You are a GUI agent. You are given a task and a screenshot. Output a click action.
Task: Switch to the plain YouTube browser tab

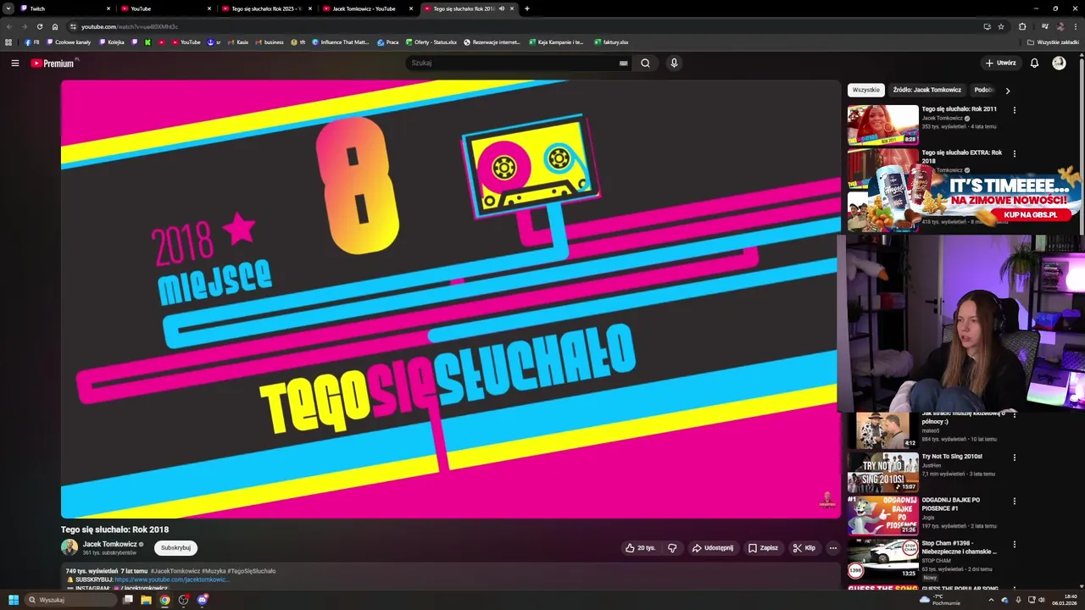point(164,8)
